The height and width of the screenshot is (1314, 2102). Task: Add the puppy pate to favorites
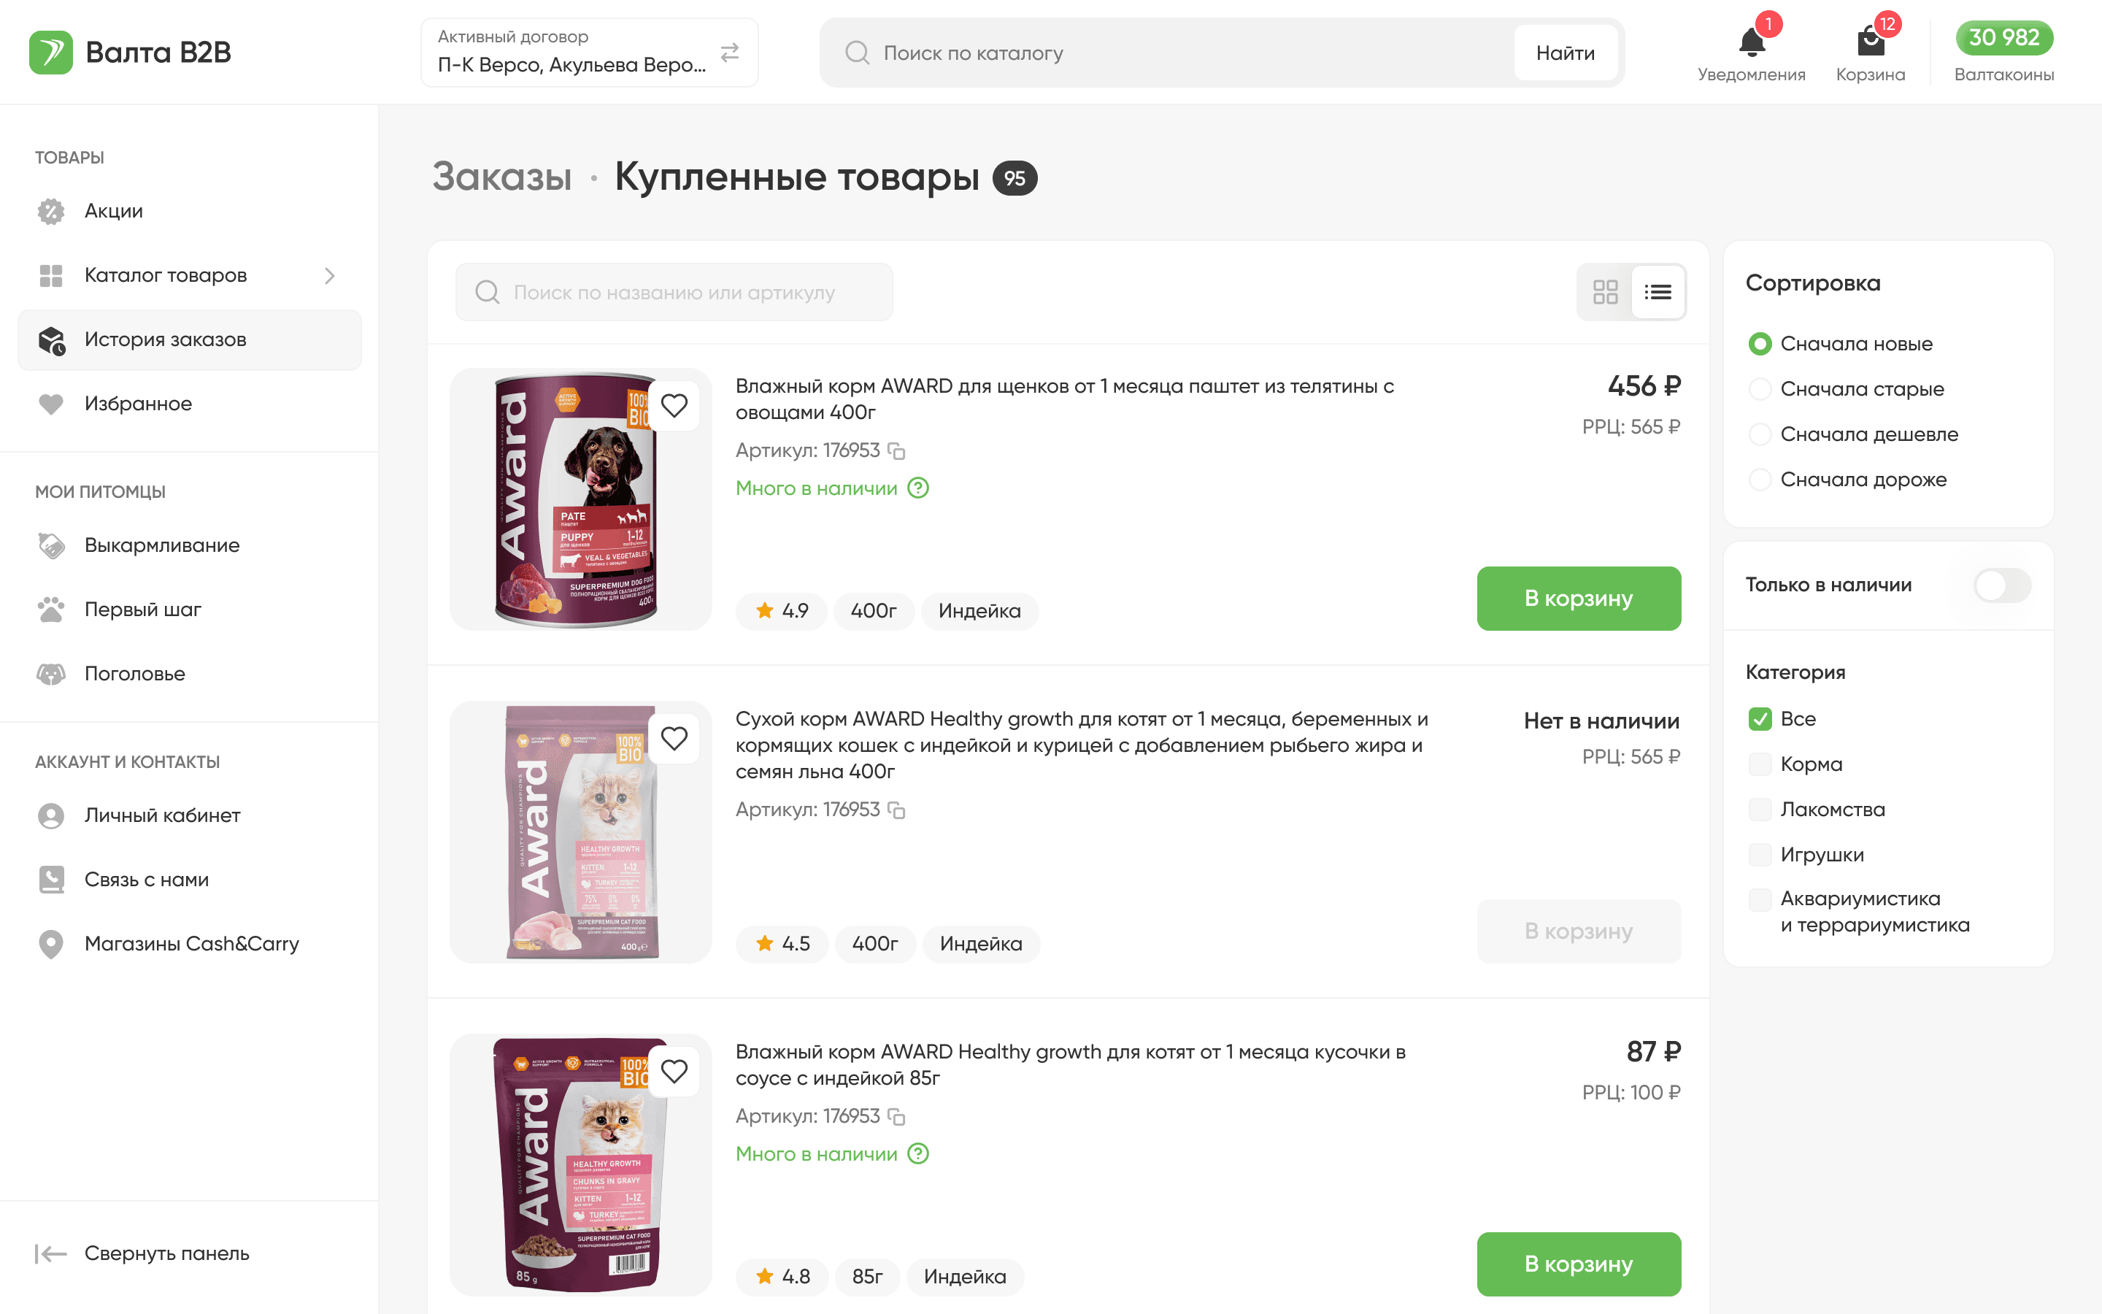tap(674, 406)
